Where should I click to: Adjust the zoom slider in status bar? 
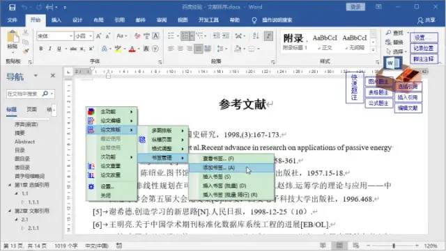point(394,245)
